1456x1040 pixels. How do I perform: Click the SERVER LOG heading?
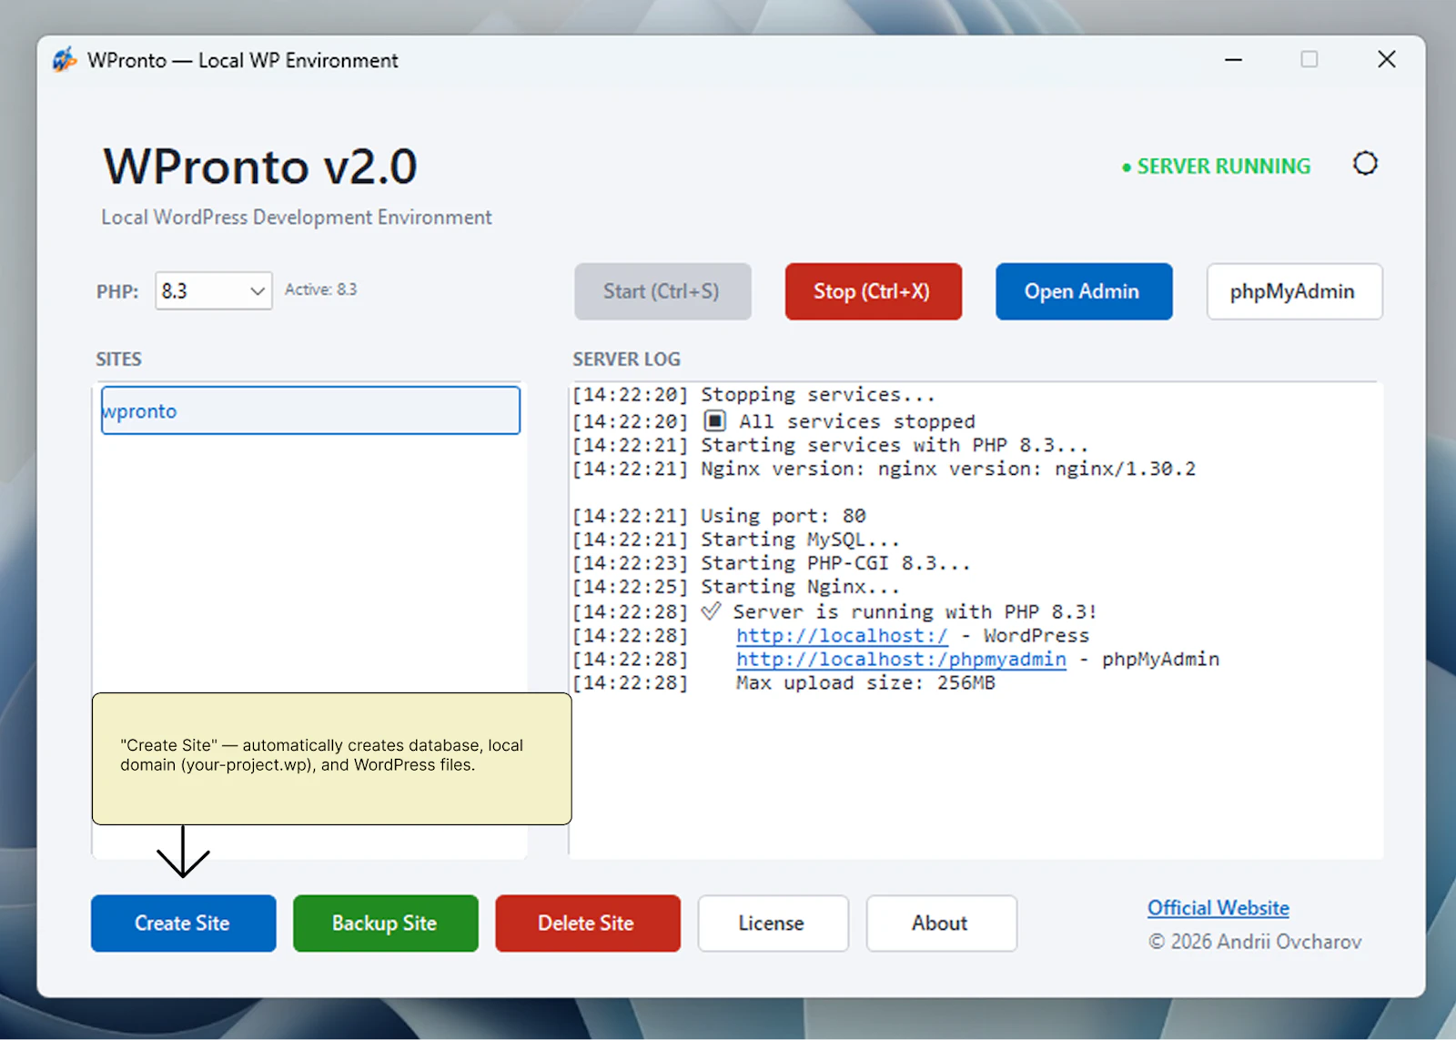coord(626,359)
